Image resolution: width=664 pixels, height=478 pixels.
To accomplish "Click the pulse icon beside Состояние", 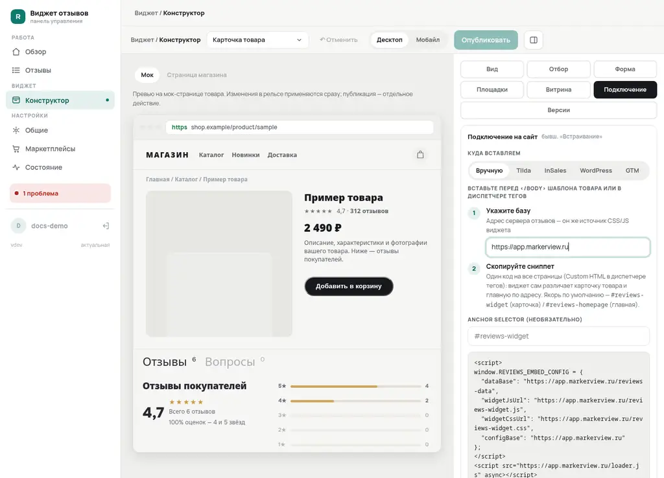I will 16,168.
